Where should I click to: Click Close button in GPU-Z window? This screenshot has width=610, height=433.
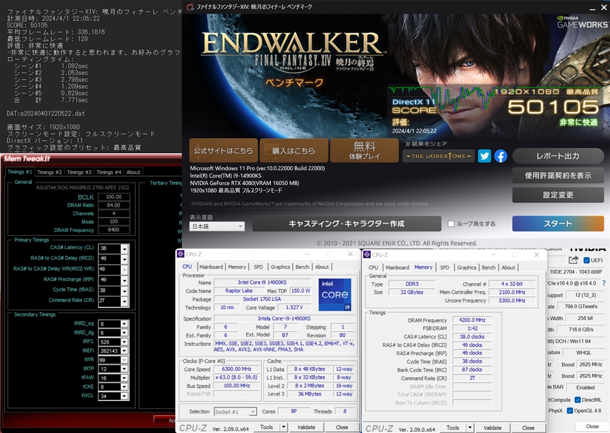point(592,426)
